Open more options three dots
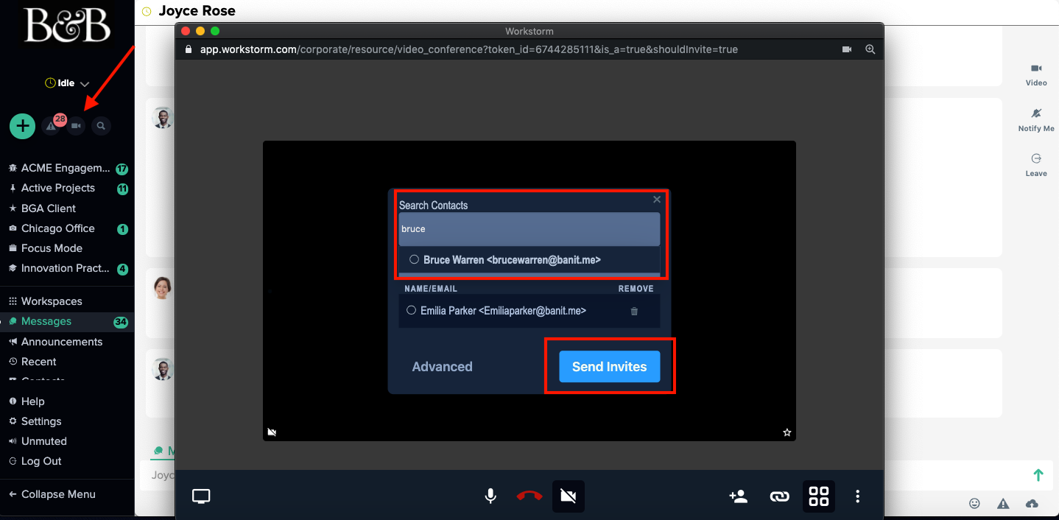This screenshot has width=1059, height=520. (857, 496)
